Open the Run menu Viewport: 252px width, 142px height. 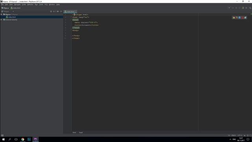click(36, 4)
